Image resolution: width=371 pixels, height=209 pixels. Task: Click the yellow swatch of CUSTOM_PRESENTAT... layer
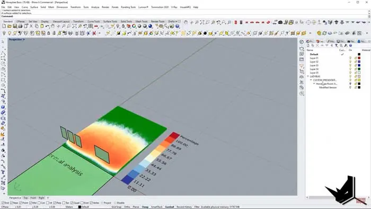point(359,80)
